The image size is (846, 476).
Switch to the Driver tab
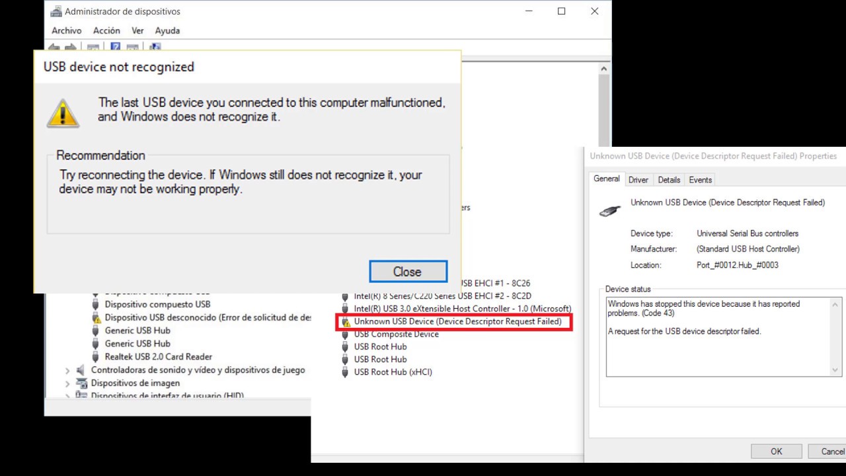click(638, 180)
